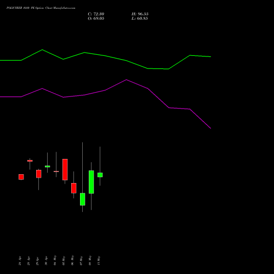
Task: Click the right end of the purple line
Action: [210, 128]
